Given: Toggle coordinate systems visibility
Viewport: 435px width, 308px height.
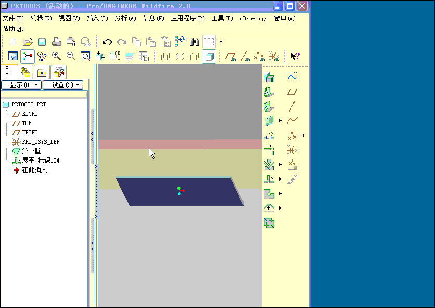Looking at the screenshot, I should pyautogui.click(x=274, y=56).
